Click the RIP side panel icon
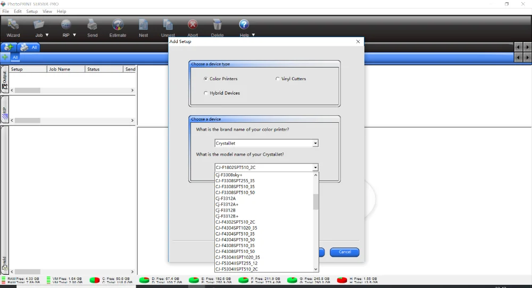The width and height of the screenshot is (532, 288). click(5, 117)
